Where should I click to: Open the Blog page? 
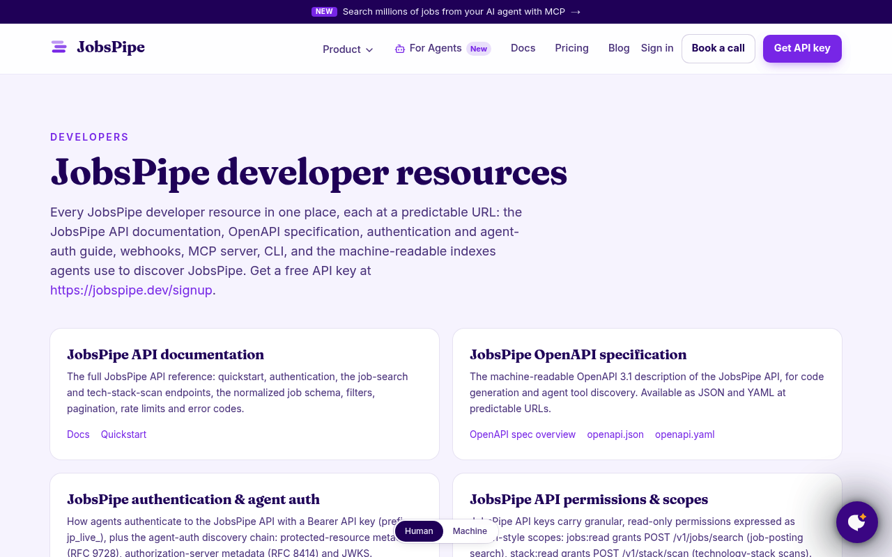tap(619, 48)
